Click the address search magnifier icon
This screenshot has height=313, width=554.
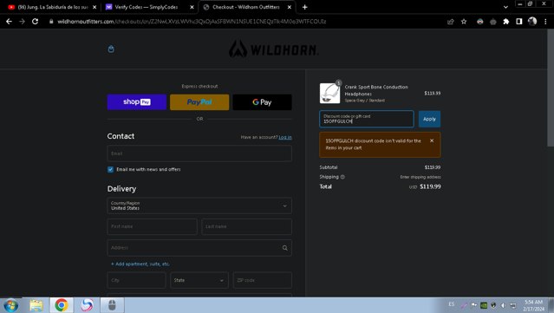[284, 248]
